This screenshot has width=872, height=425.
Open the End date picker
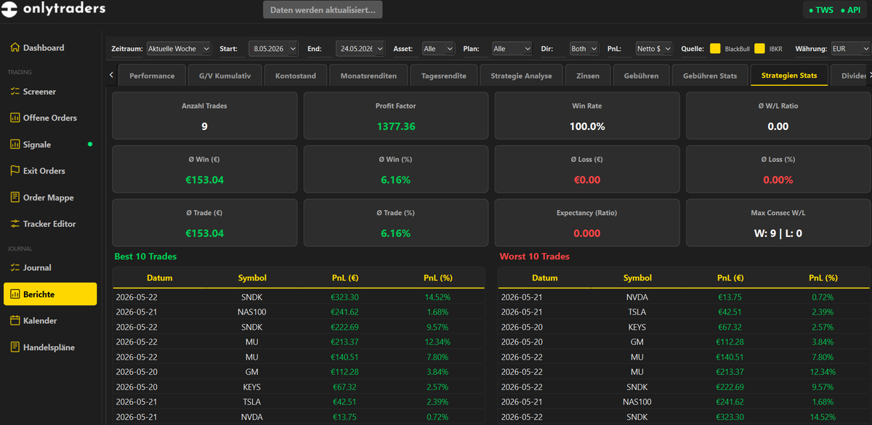(x=360, y=49)
